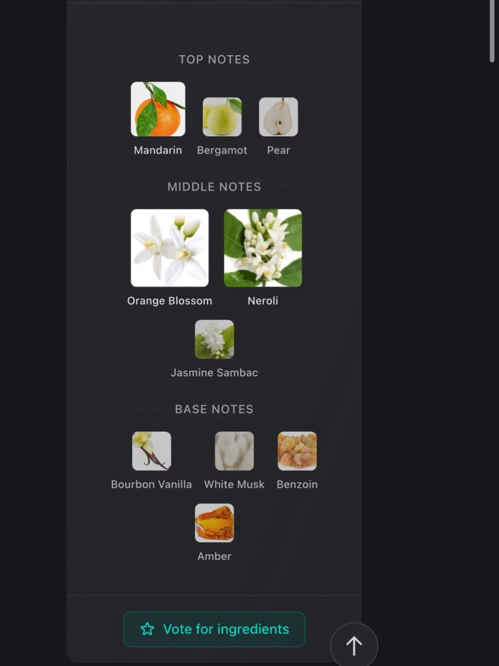The width and height of the screenshot is (499, 666).
Task: Click the Orange Blossom label text
Action: (x=169, y=301)
